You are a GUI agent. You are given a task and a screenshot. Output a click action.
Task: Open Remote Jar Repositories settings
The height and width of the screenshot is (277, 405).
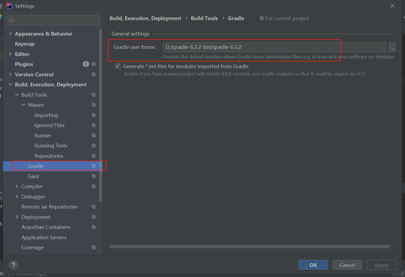(49, 207)
